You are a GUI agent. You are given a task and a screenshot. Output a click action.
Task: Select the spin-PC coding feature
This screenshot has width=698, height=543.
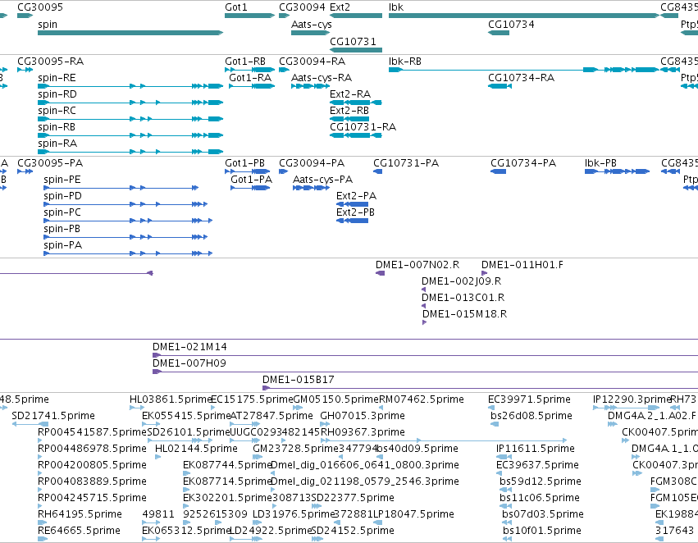coord(128,221)
